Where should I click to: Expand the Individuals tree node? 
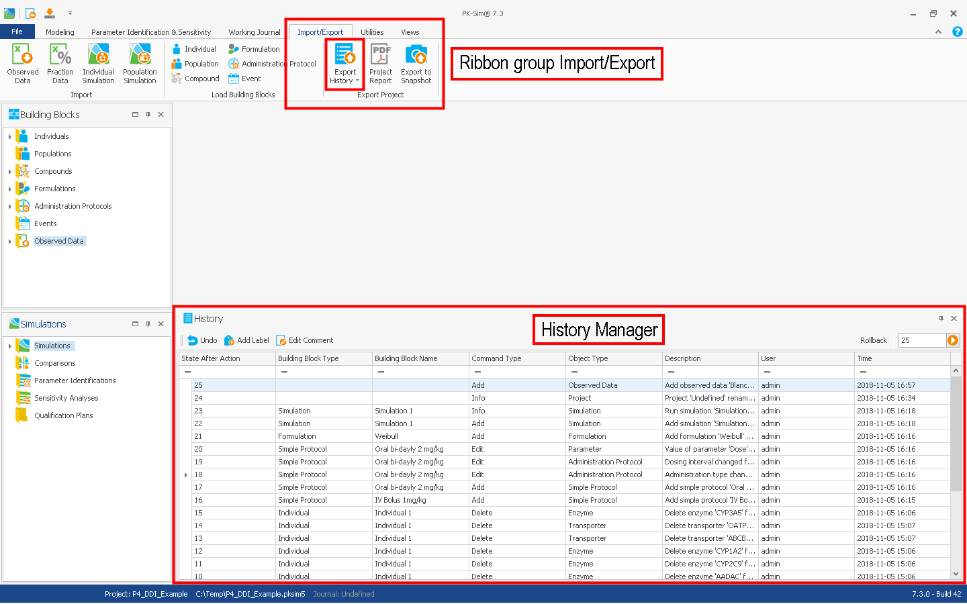[x=9, y=137]
